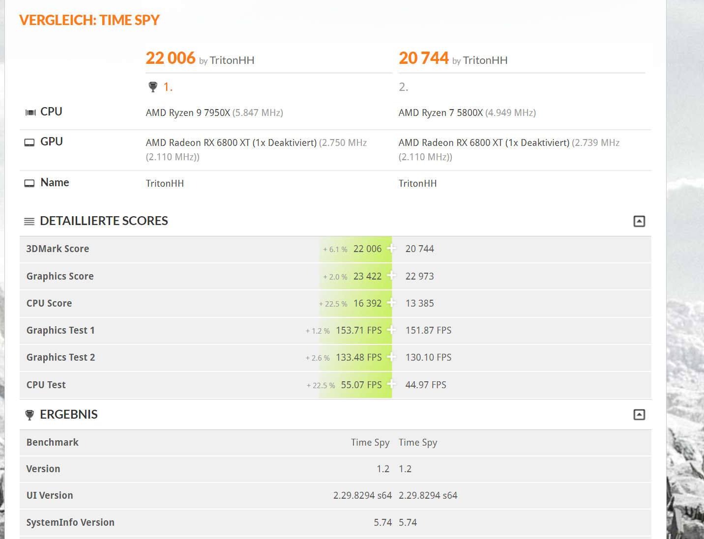Click the + 1.2 % difference value
This screenshot has height=539, width=704.
318,331
